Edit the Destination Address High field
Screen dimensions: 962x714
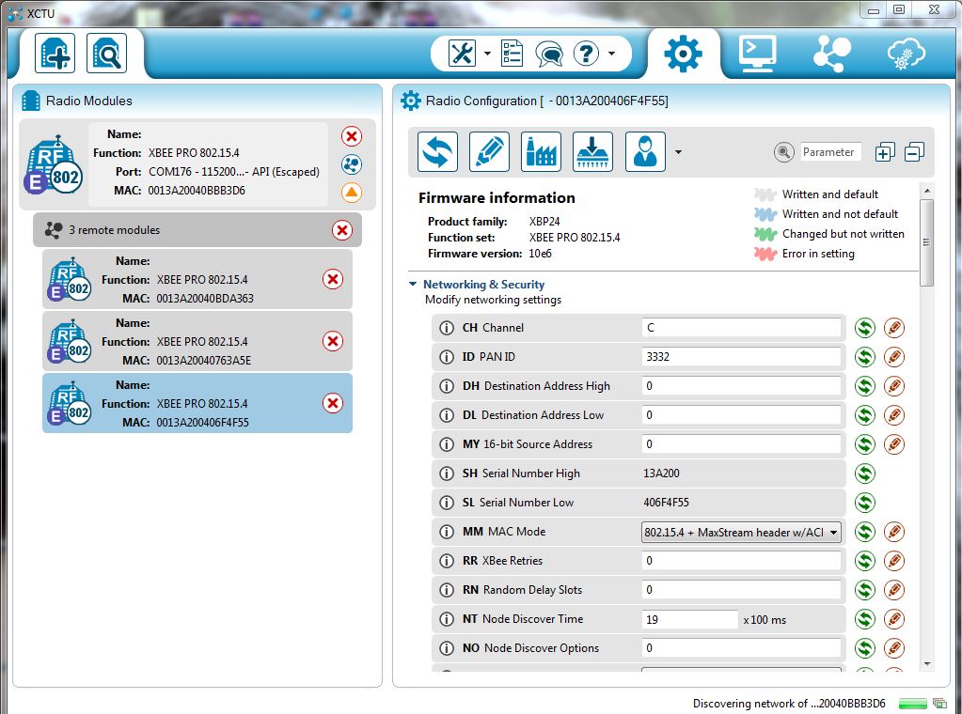pos(741,386)
